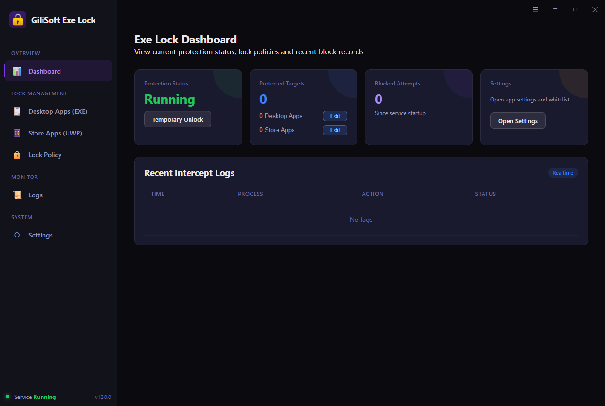The image size is (605, 406).
Task: Close the Exe Lock window
Action: pos(595,9)
